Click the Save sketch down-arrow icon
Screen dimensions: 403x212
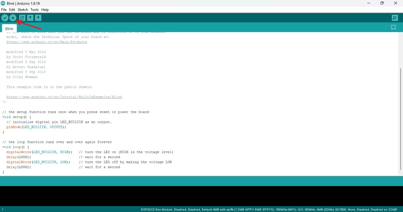coord(38,18)
